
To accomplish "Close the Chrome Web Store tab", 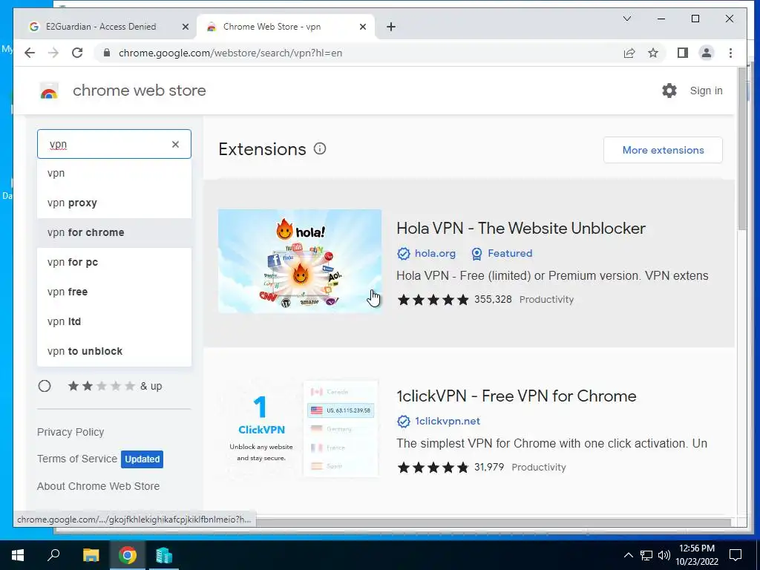I will point(362,27).
